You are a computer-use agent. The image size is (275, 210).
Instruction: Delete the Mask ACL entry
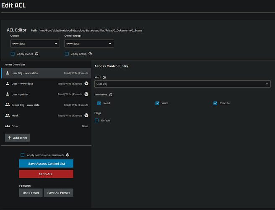[86, 115]
